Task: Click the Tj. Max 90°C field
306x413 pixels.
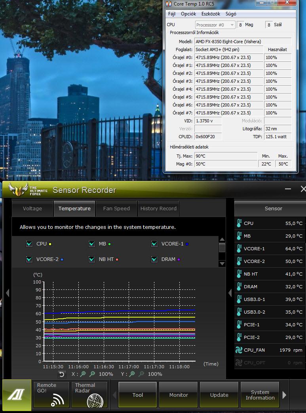Action: pyautogui.click(x=226, y=156)
